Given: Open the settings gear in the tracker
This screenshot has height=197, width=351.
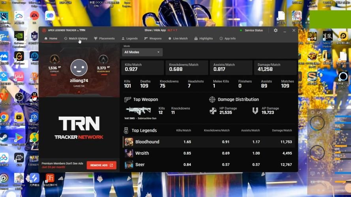Looking at the screenshot, I should pos(276,30).
